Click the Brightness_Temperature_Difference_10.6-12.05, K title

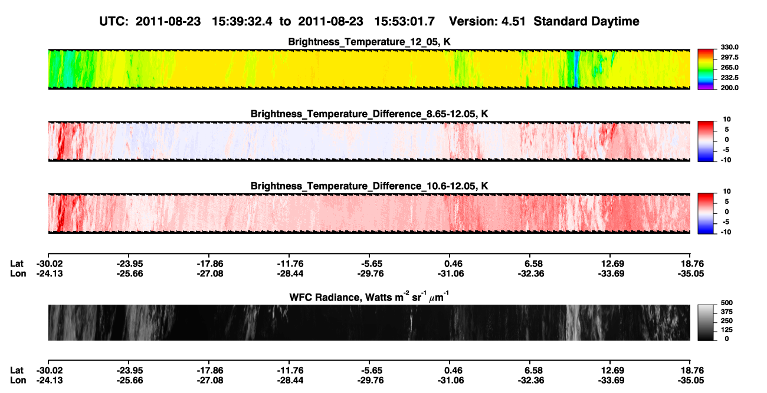(369, 186)
